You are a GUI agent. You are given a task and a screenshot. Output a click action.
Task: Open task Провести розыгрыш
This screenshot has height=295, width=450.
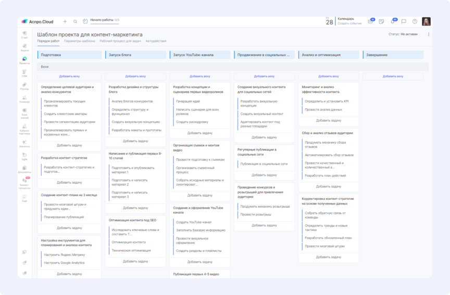[256, 214]
